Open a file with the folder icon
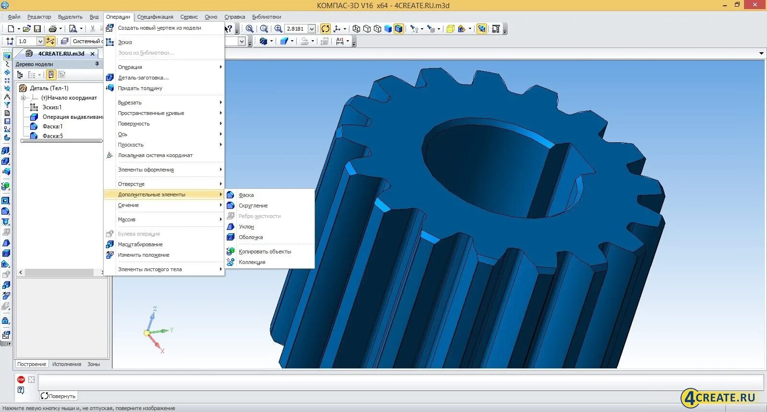Screen dimensions: 767x412 26,29
